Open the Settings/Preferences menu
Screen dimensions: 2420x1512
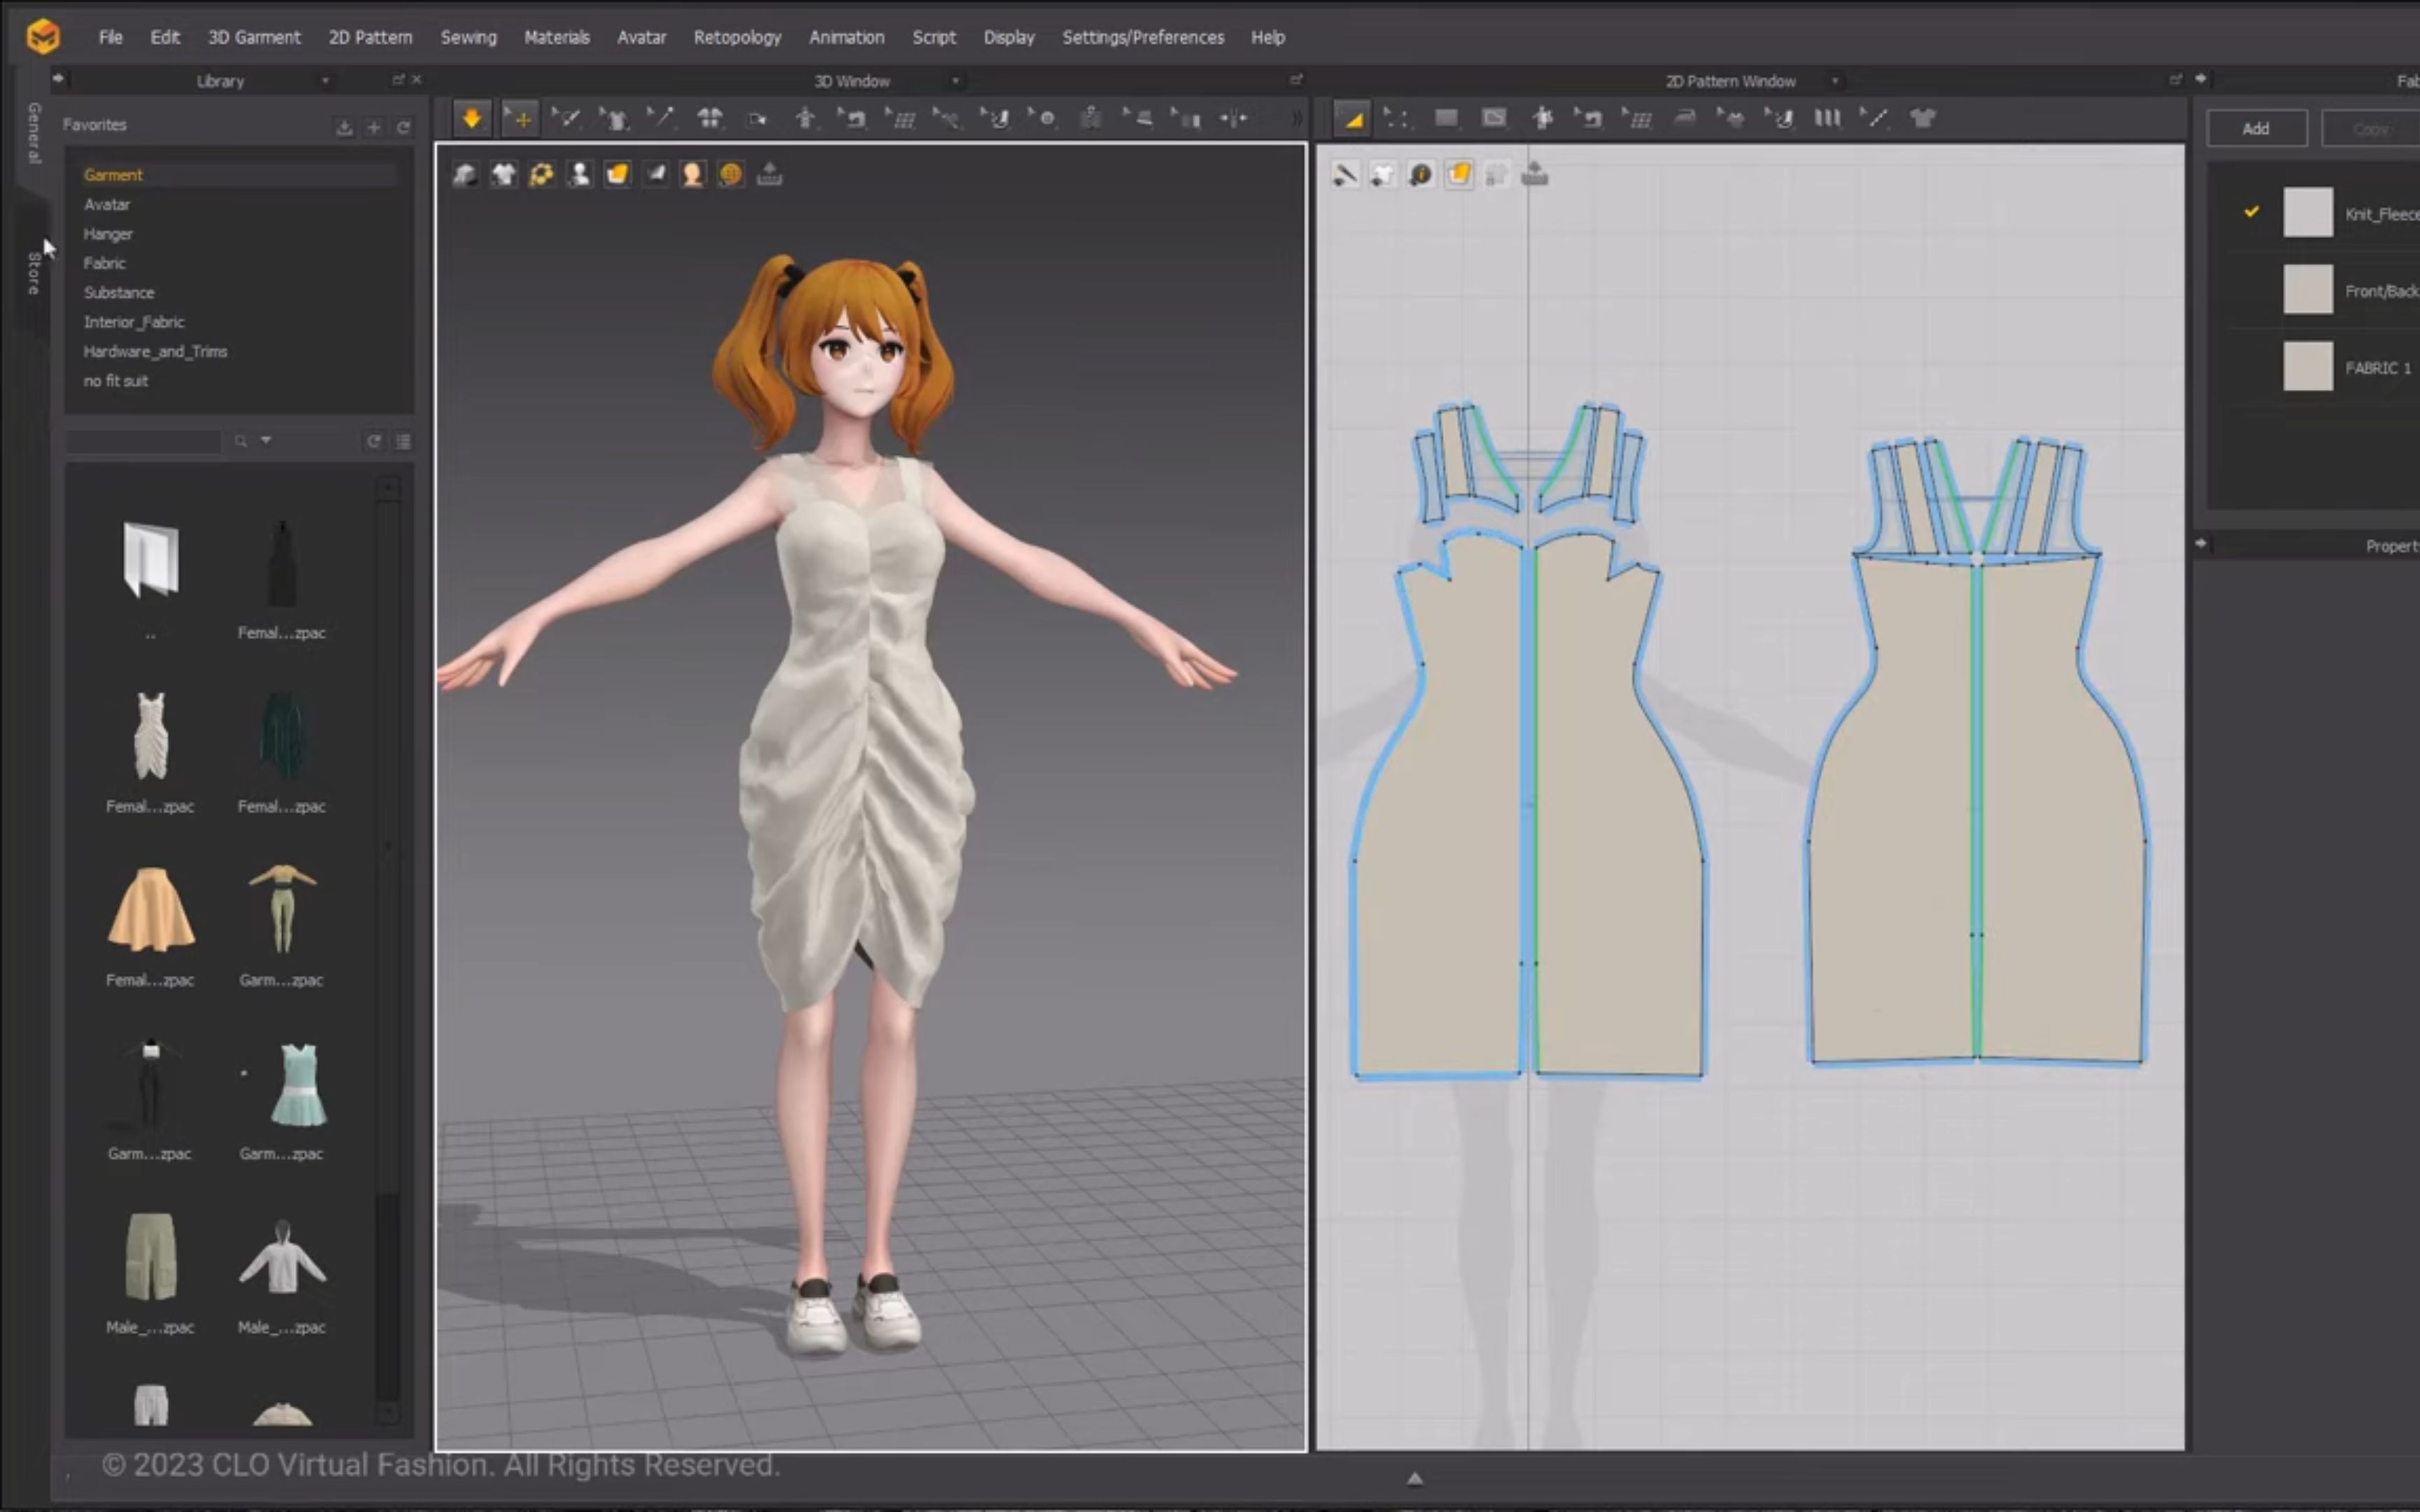click(x=1143, y=37)
